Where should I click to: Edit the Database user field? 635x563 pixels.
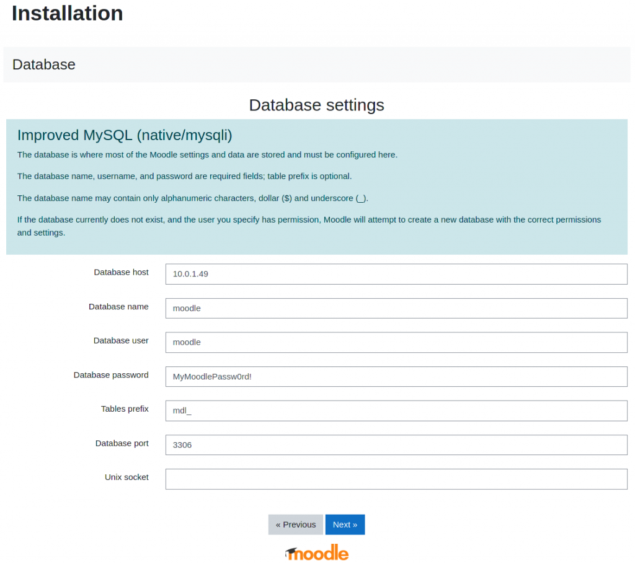(x=396, y=342)
